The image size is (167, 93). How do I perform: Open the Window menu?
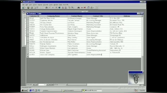[x=56, y=5]
